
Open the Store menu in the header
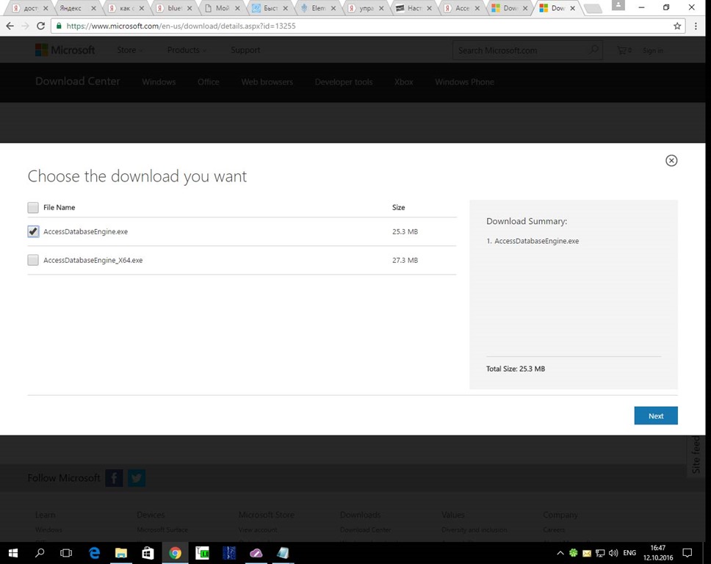click(130, 50)
